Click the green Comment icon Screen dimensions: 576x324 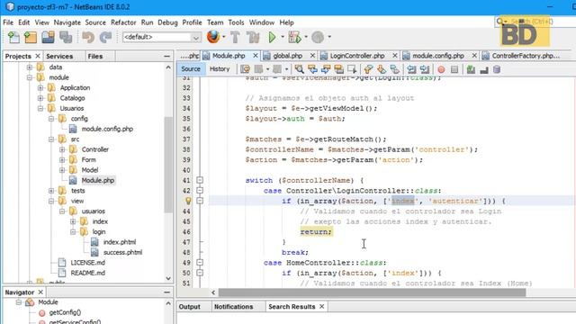471,69
